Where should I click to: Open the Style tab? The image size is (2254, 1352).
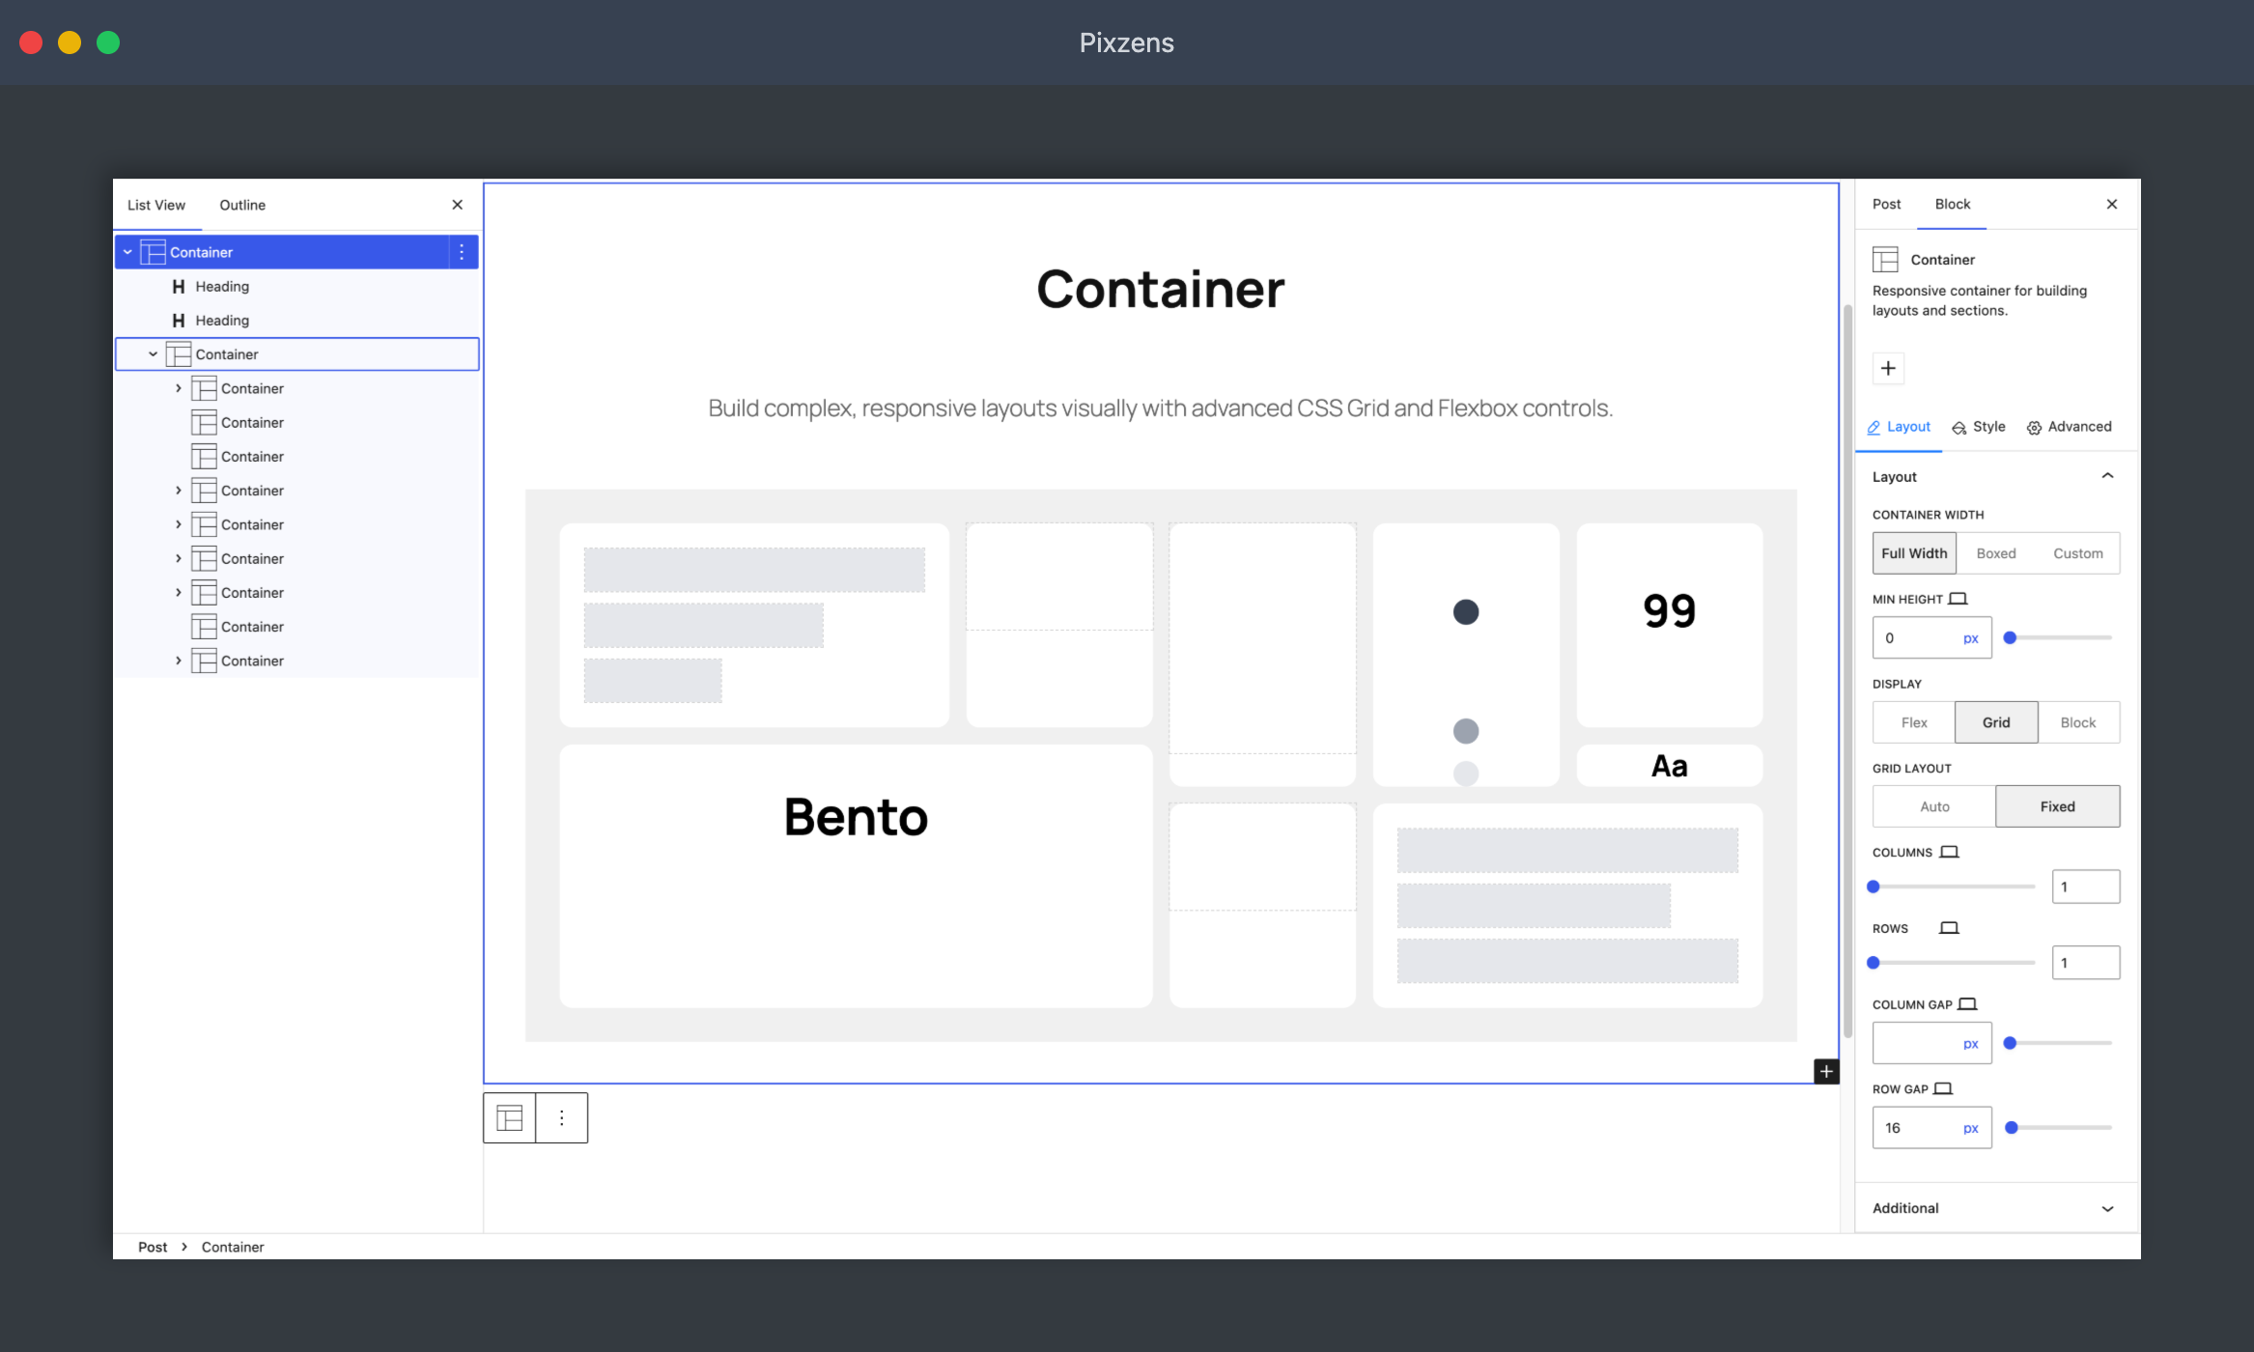pos(1978,427)
